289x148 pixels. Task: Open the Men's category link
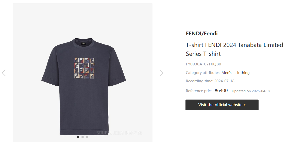pos(227,73)
